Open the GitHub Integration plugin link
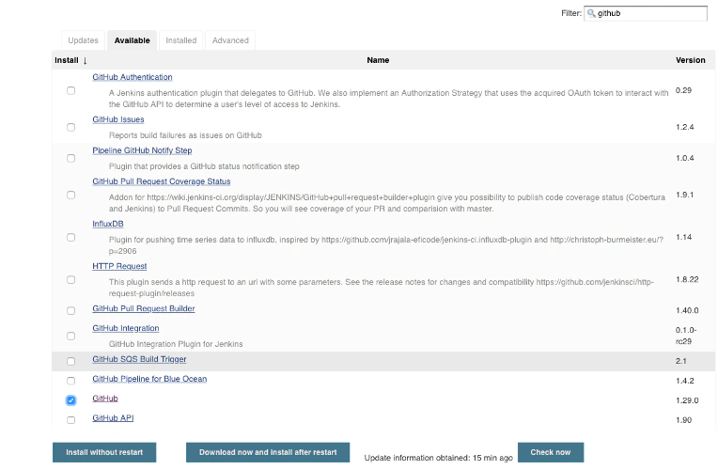The width and height of the screenshot is (718, 470). (x=126, y=328)
